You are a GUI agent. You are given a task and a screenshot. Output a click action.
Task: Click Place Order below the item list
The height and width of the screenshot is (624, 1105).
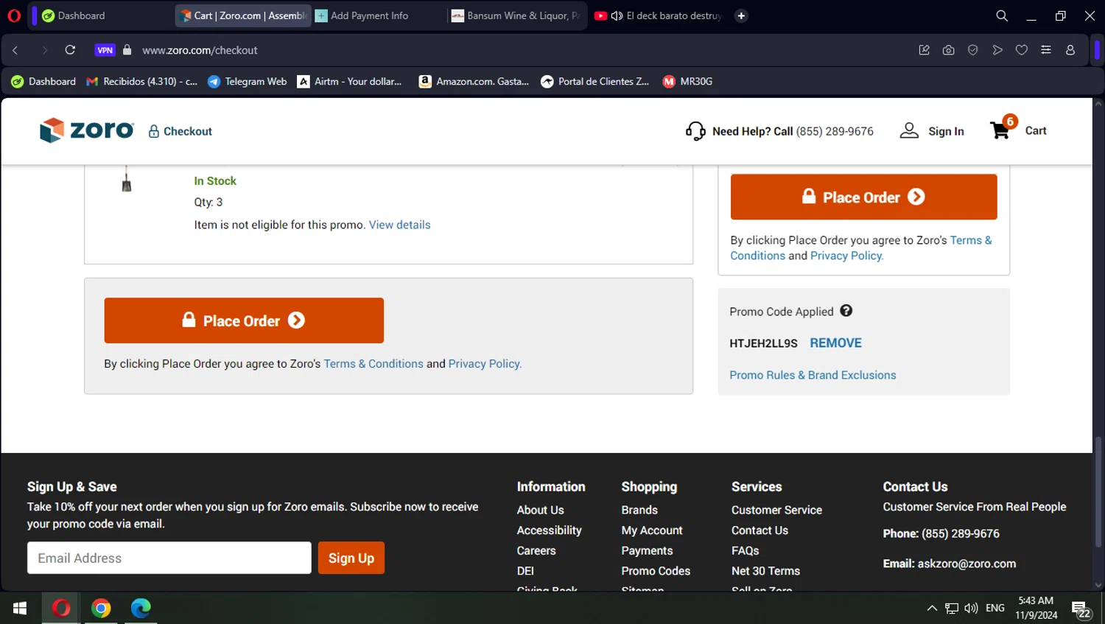[244, 320]
